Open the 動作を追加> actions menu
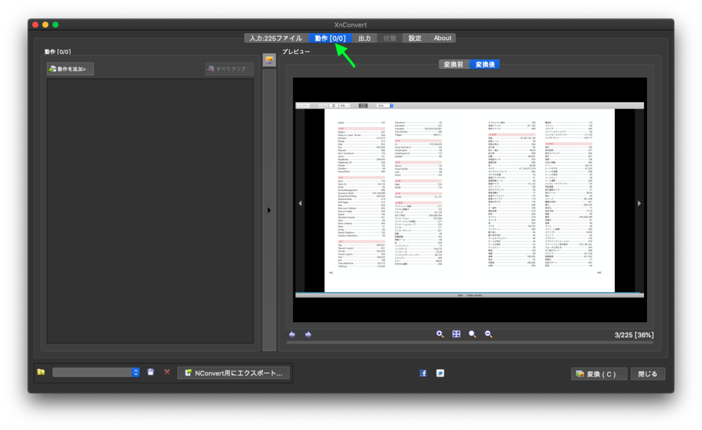702x430 pixels. click(70, 69)
